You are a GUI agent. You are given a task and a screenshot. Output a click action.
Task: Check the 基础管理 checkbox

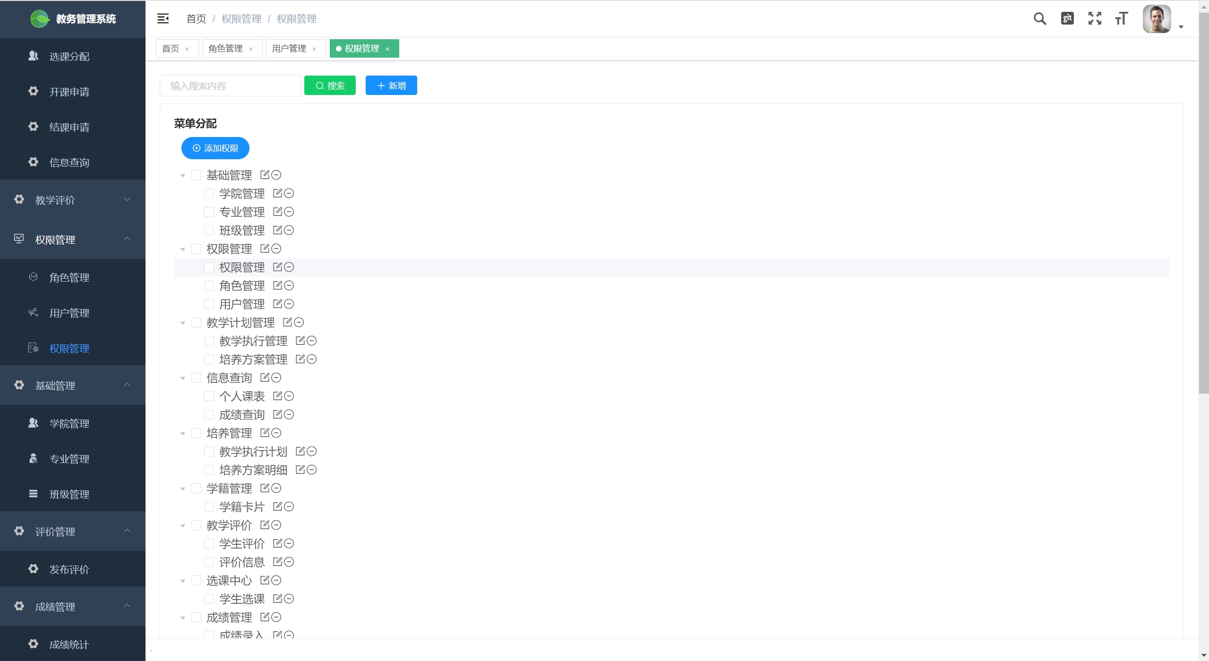196,175
